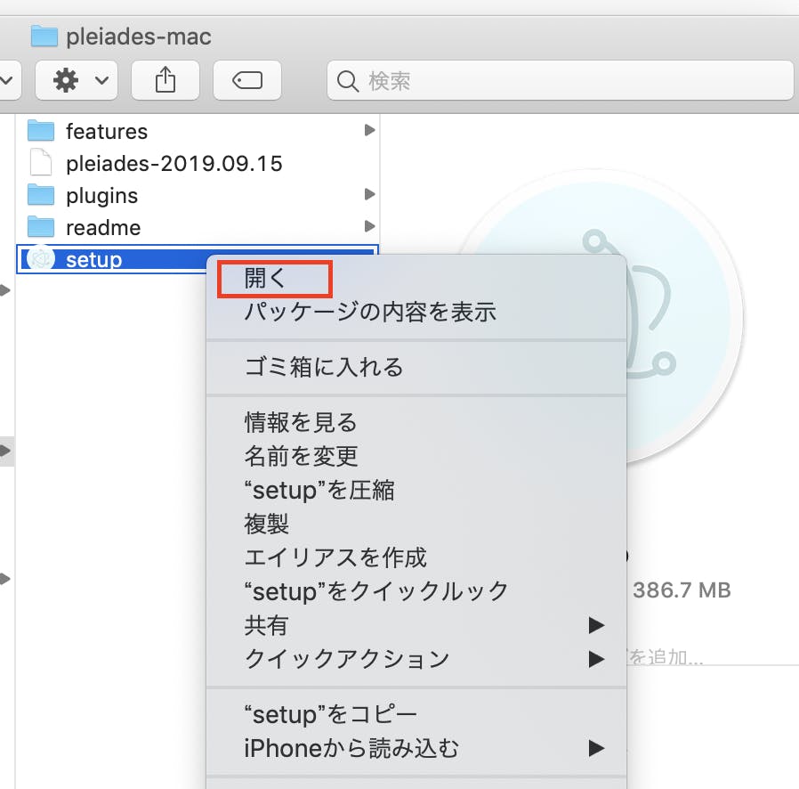
Task: Expand the readme folder disclosure arrow
Action: [370, 226]
